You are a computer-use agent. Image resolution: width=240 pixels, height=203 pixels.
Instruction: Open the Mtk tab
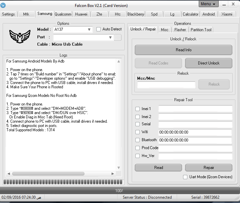pos(26,14)
